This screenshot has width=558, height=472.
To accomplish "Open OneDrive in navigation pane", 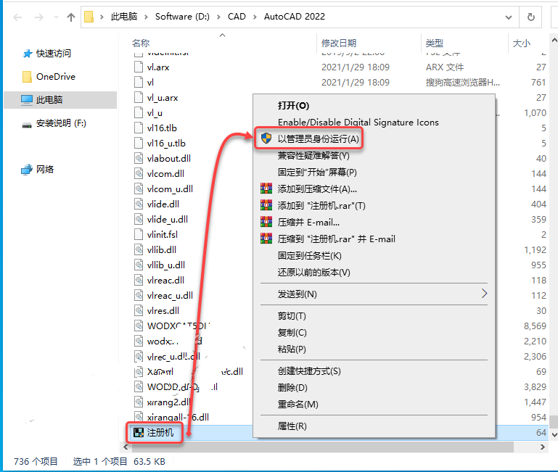I will [56, 77].
